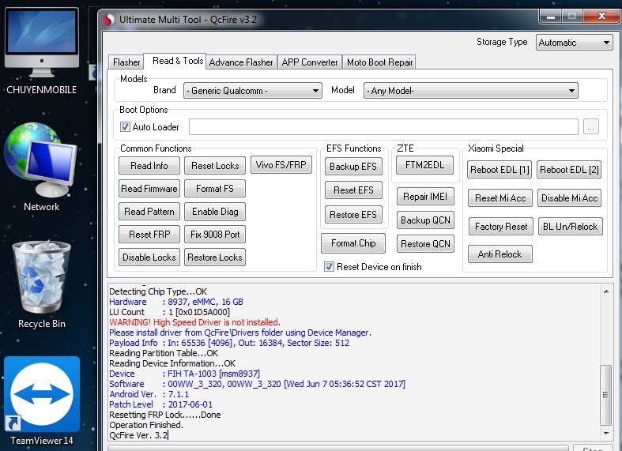Image resolution: width=622 pixels, height=451 pixels.
Task: Click the Backup QCN button
Action: point(425,220)
